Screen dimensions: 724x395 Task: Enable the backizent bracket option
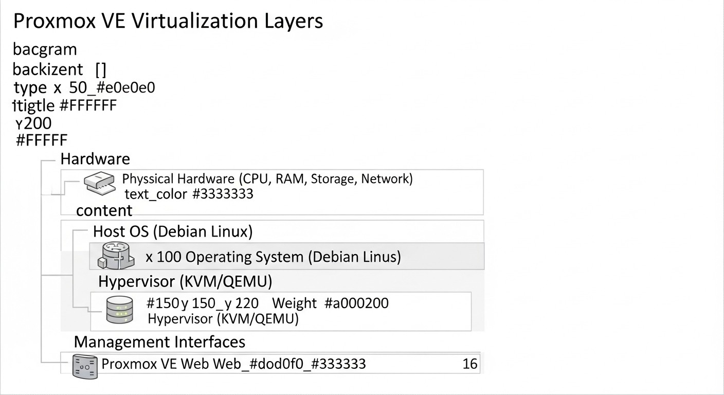coord(101,69)
